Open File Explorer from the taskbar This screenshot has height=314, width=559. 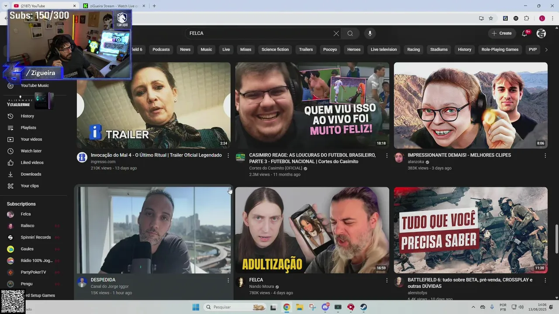point(300,307)
